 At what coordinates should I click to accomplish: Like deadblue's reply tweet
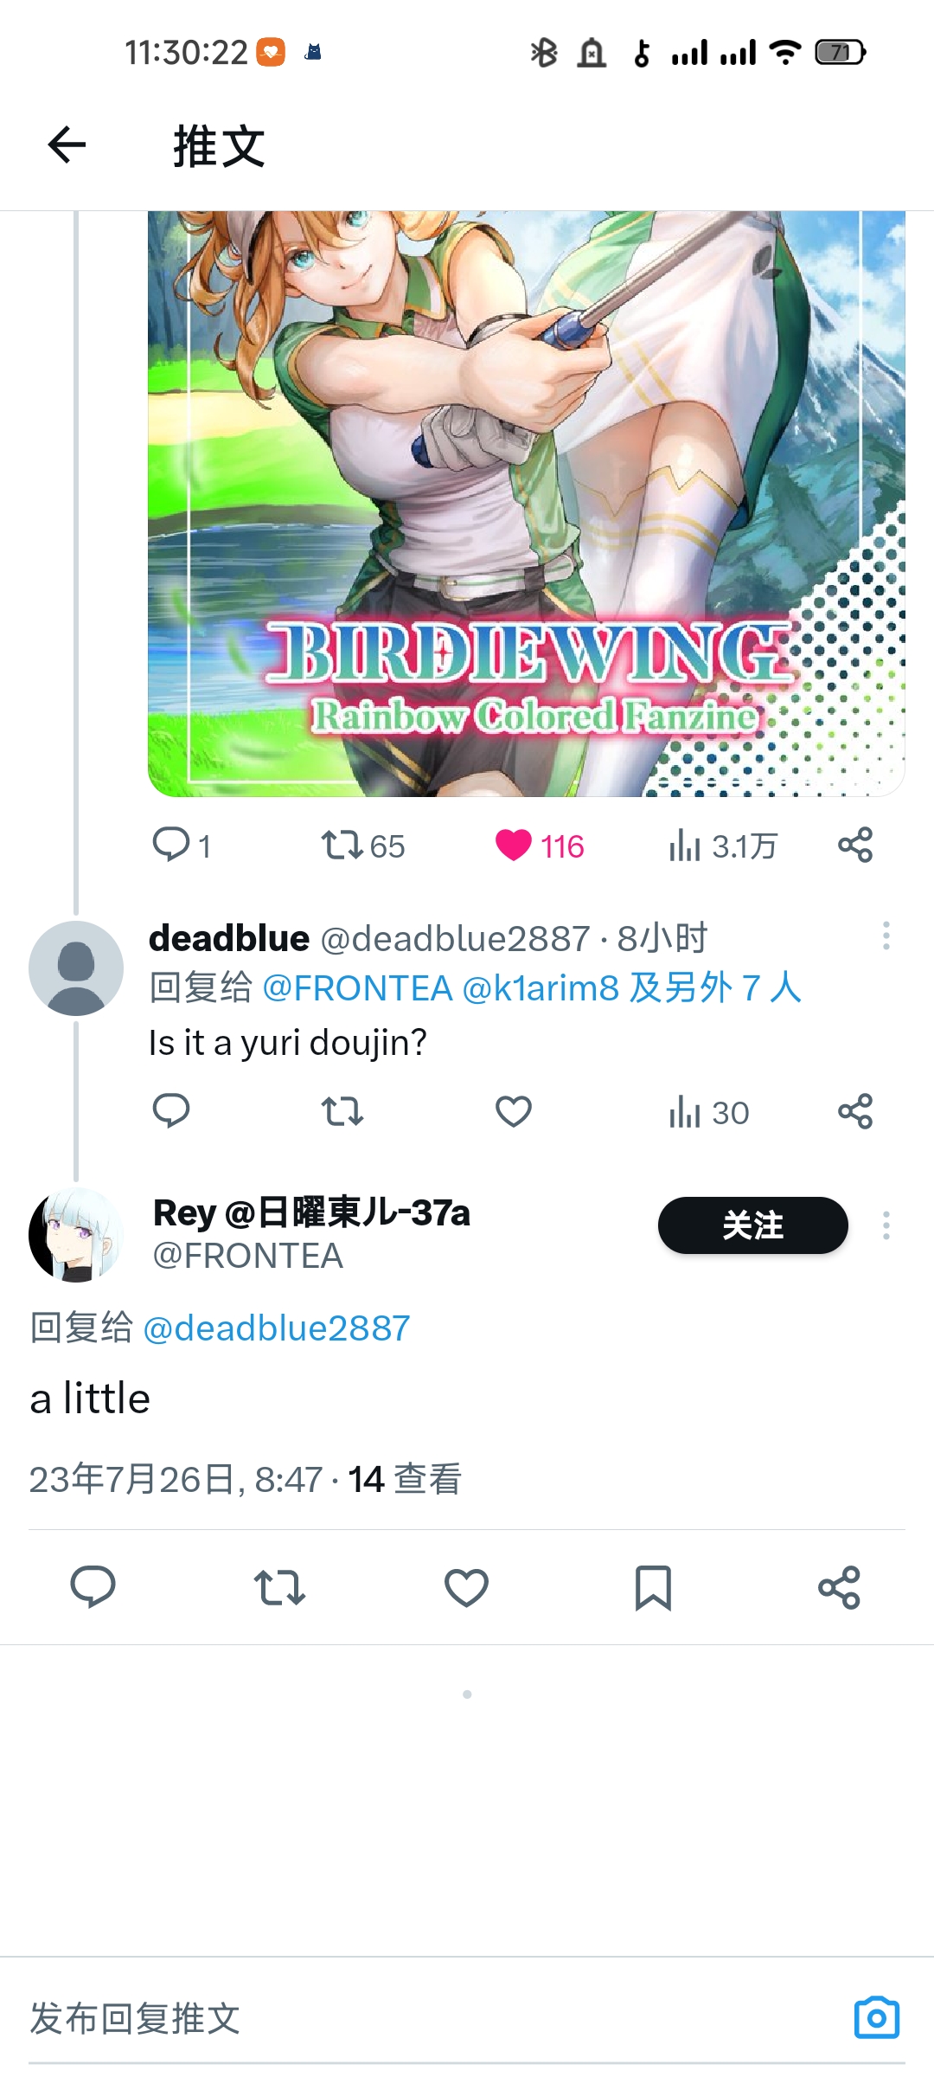click(514, 1111)
